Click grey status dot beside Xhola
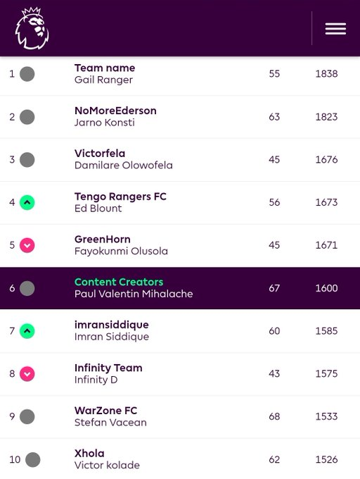 32,460
